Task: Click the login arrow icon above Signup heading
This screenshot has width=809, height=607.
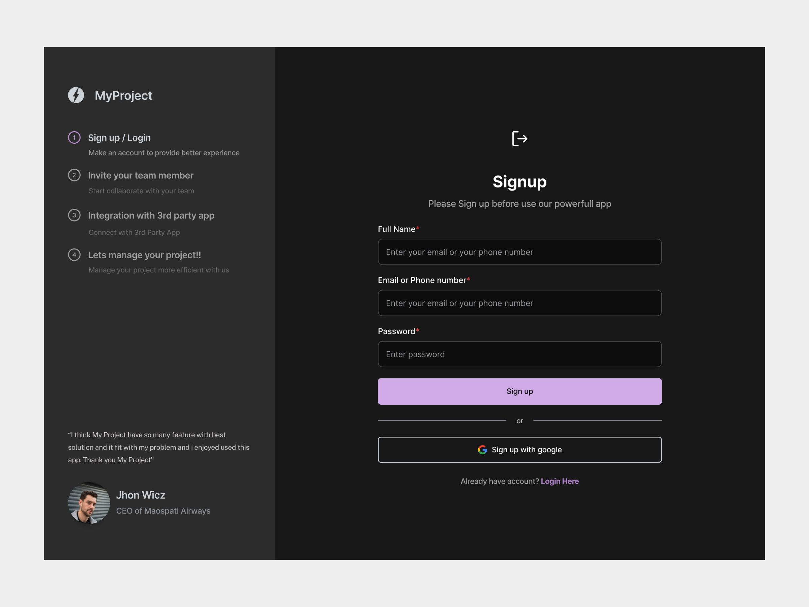Action: [519, 138]
